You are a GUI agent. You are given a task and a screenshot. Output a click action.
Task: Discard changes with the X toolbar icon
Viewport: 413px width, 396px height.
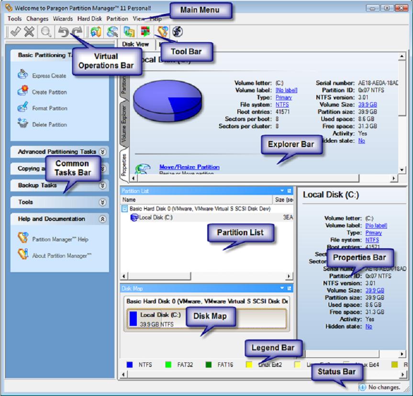[30, 32]
